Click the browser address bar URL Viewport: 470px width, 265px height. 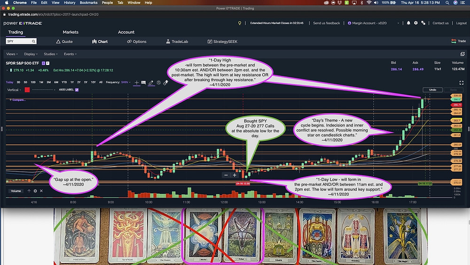coord(54,15)
